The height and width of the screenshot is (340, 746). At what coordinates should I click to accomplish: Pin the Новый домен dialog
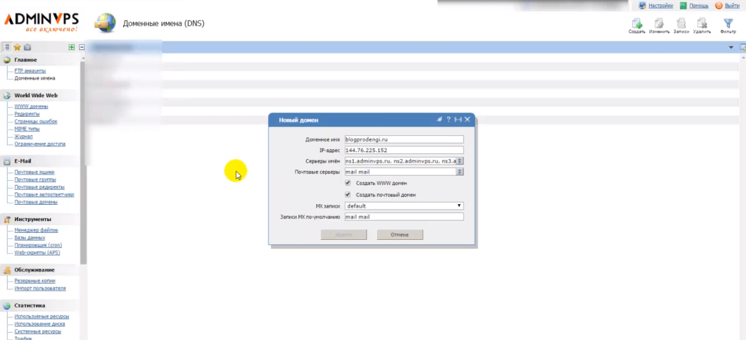(439, 120)
